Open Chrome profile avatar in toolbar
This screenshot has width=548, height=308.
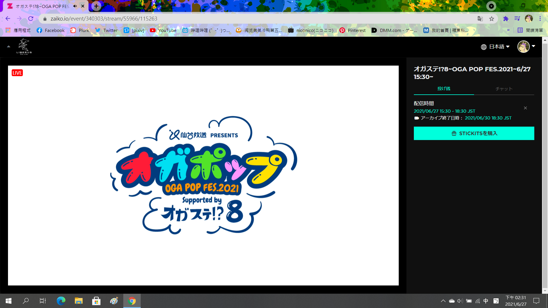pos(529,19)
